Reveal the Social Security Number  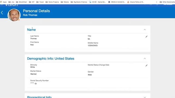coord(36,84)
